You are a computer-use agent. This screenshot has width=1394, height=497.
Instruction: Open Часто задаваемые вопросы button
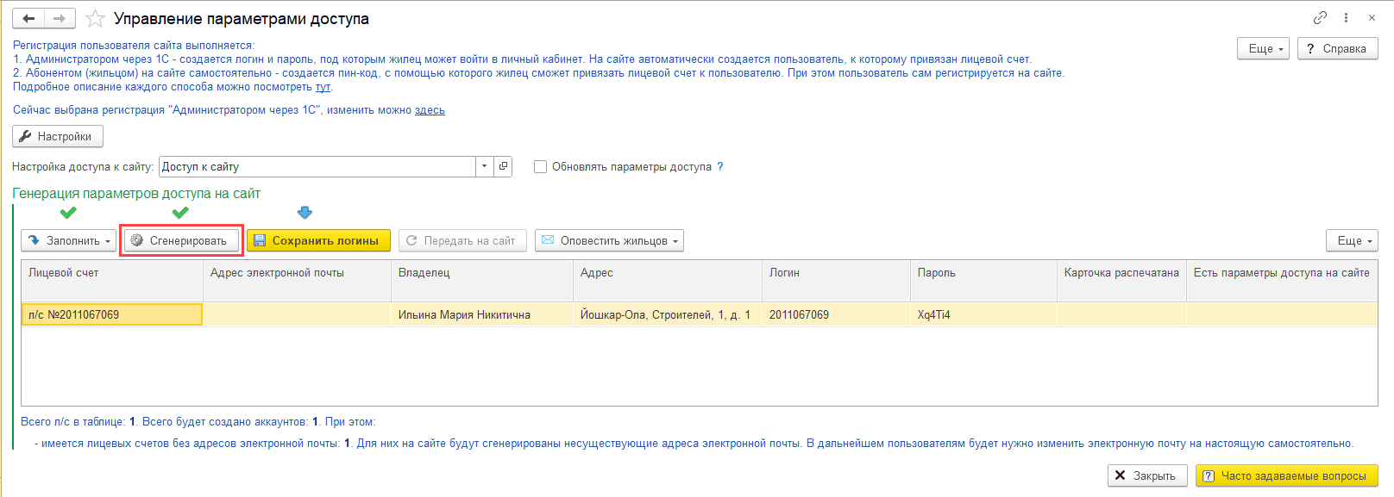tap(1286, 475)
